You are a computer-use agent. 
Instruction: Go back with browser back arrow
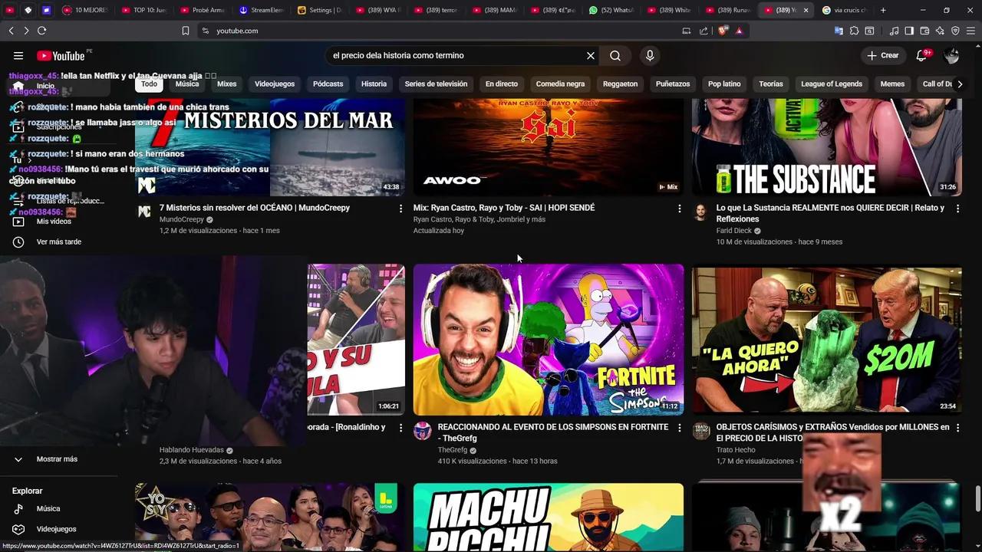[11, 31]
